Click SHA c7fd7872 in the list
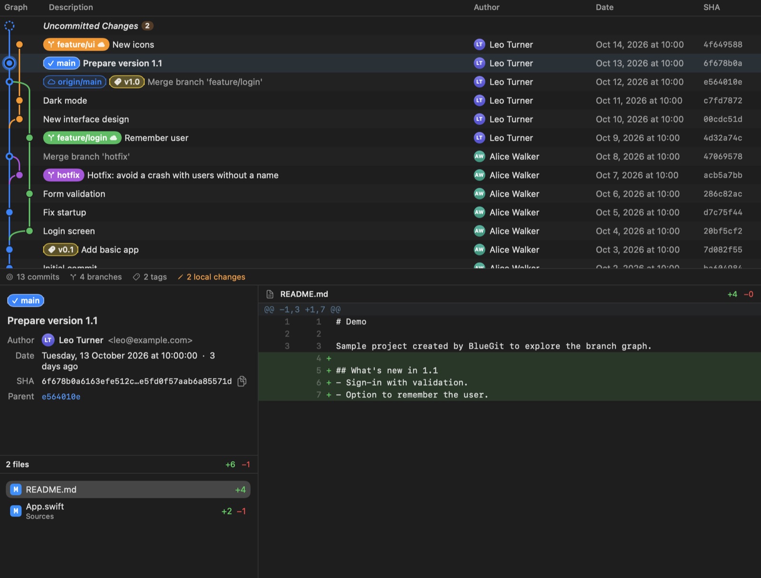761x578 pixels. tap(723, 100)
